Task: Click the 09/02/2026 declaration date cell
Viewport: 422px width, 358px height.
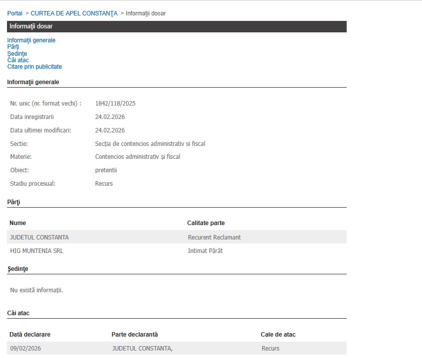Action: [x=24, y=349]
